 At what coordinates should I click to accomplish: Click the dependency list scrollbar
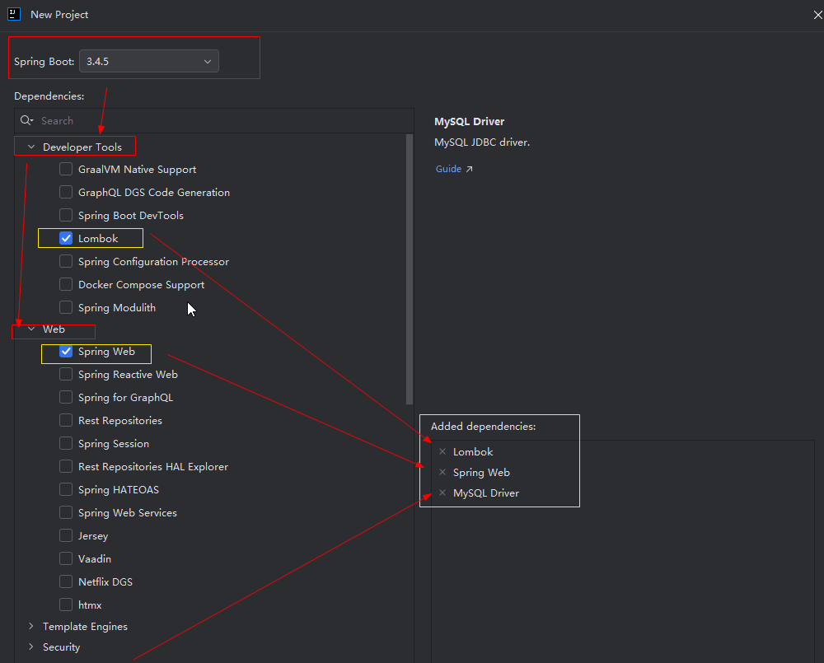coord(410,269)
